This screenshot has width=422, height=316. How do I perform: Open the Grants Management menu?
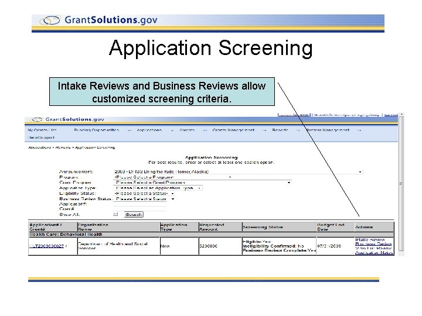233,130
